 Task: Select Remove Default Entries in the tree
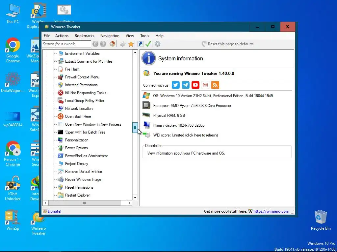(x=83, y=172)
